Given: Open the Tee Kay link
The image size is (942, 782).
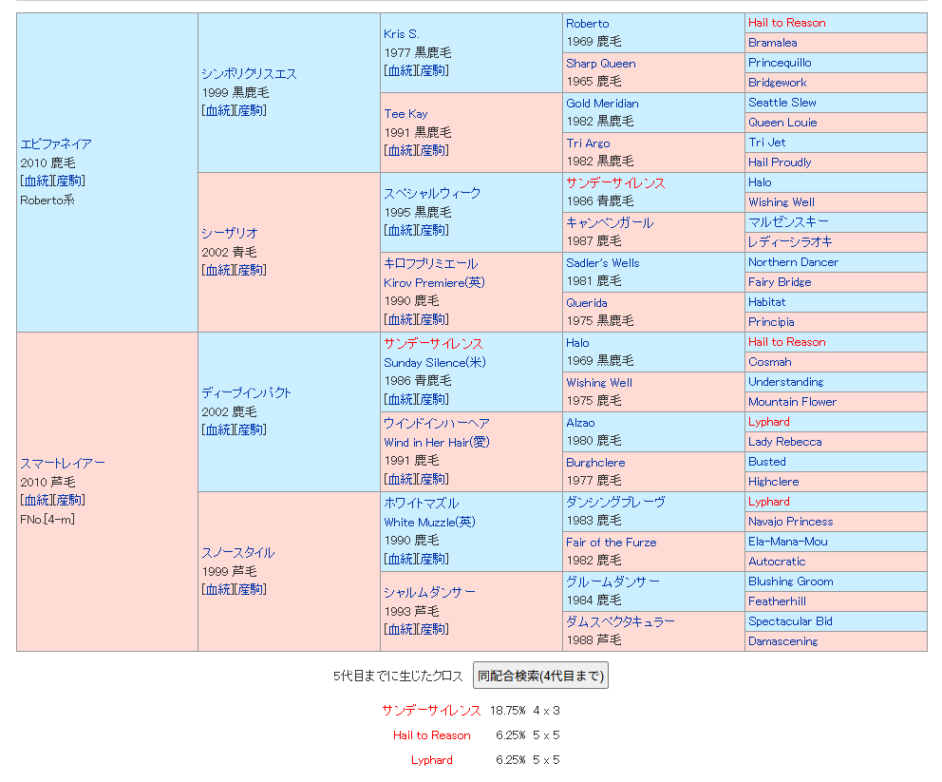Looking at the screenshot, I should tap(405, 114).
